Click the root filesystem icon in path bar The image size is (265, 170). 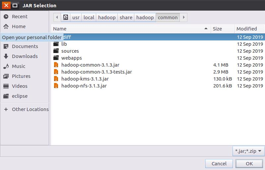(x=66, y=17)
